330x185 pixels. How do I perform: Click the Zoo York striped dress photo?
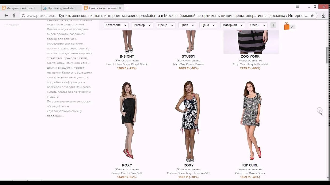click(x=251, y=42)
